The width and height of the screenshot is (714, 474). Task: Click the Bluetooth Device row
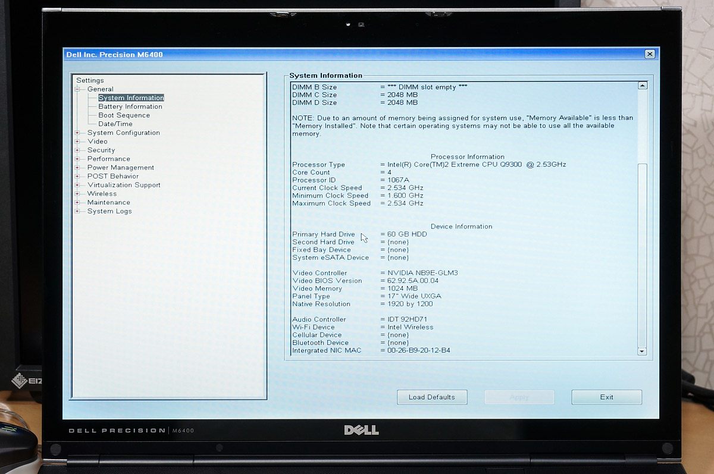coord(351,343)
